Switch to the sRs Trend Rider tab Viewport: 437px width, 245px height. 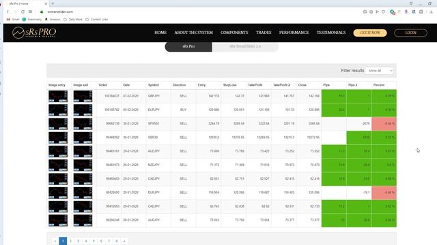[x=245, y=46]
